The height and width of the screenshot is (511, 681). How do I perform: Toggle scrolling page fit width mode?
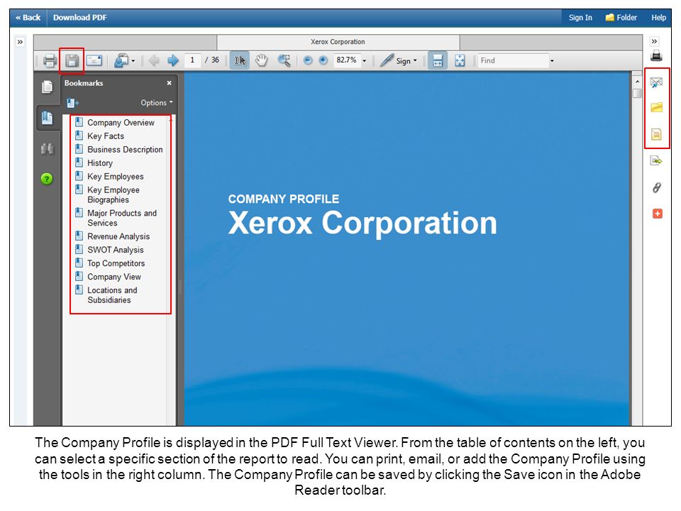coord(438,60)
